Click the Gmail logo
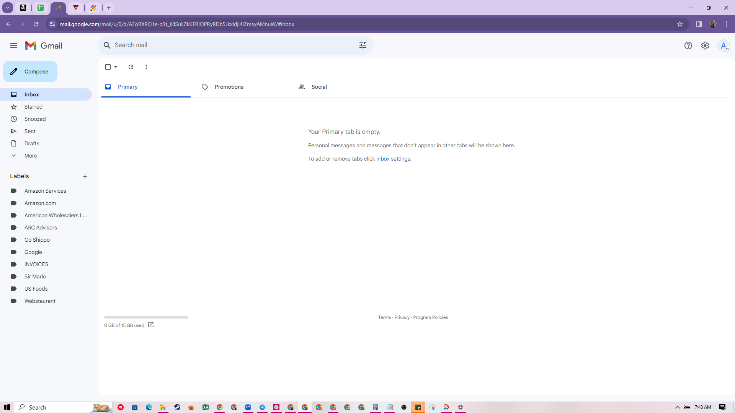735x413 pixels. [44, 46]
